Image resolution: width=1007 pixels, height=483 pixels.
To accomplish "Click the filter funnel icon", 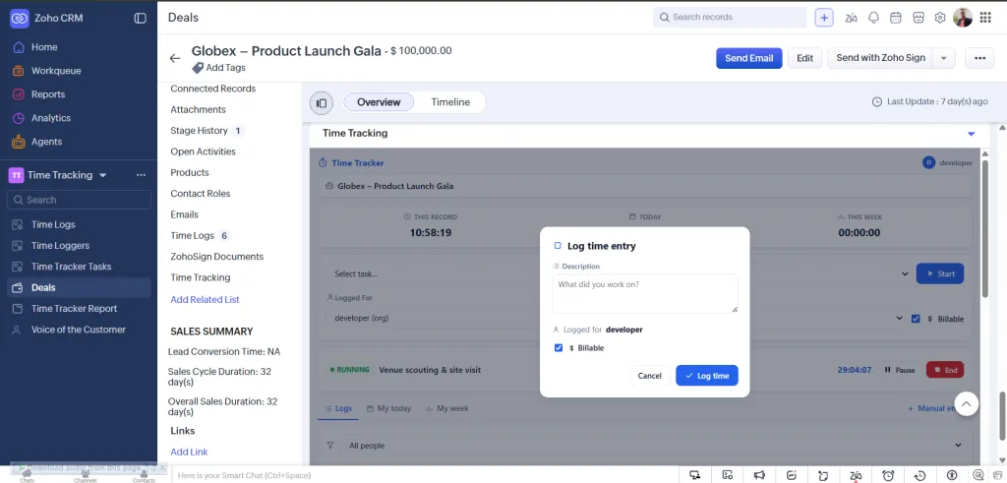I will [x=330, y=445].
